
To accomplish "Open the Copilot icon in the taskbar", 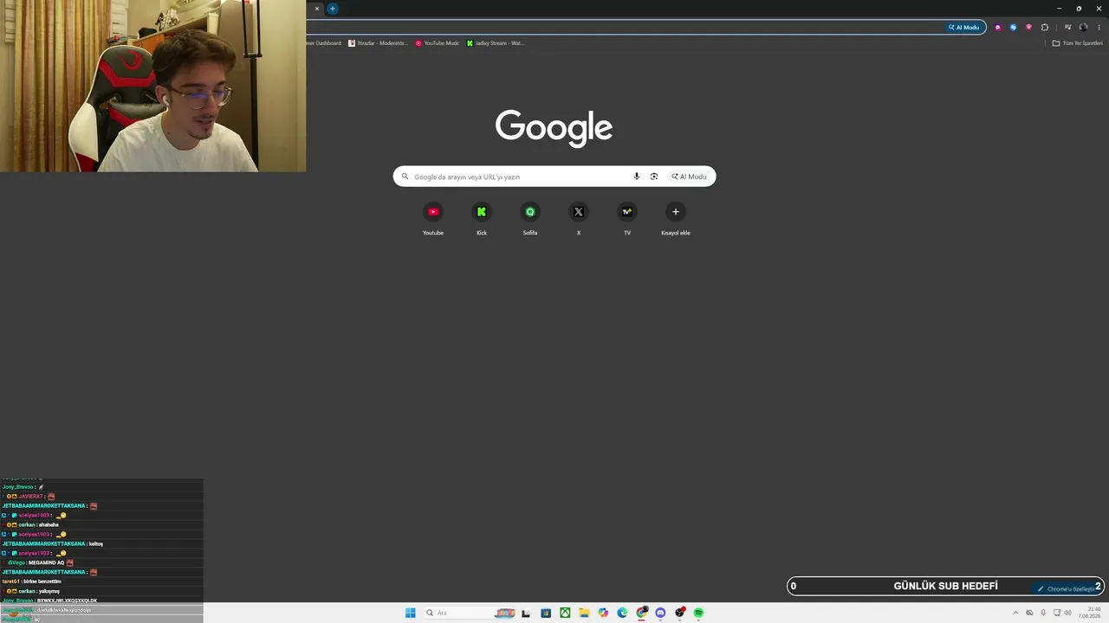I will (603, 613).
